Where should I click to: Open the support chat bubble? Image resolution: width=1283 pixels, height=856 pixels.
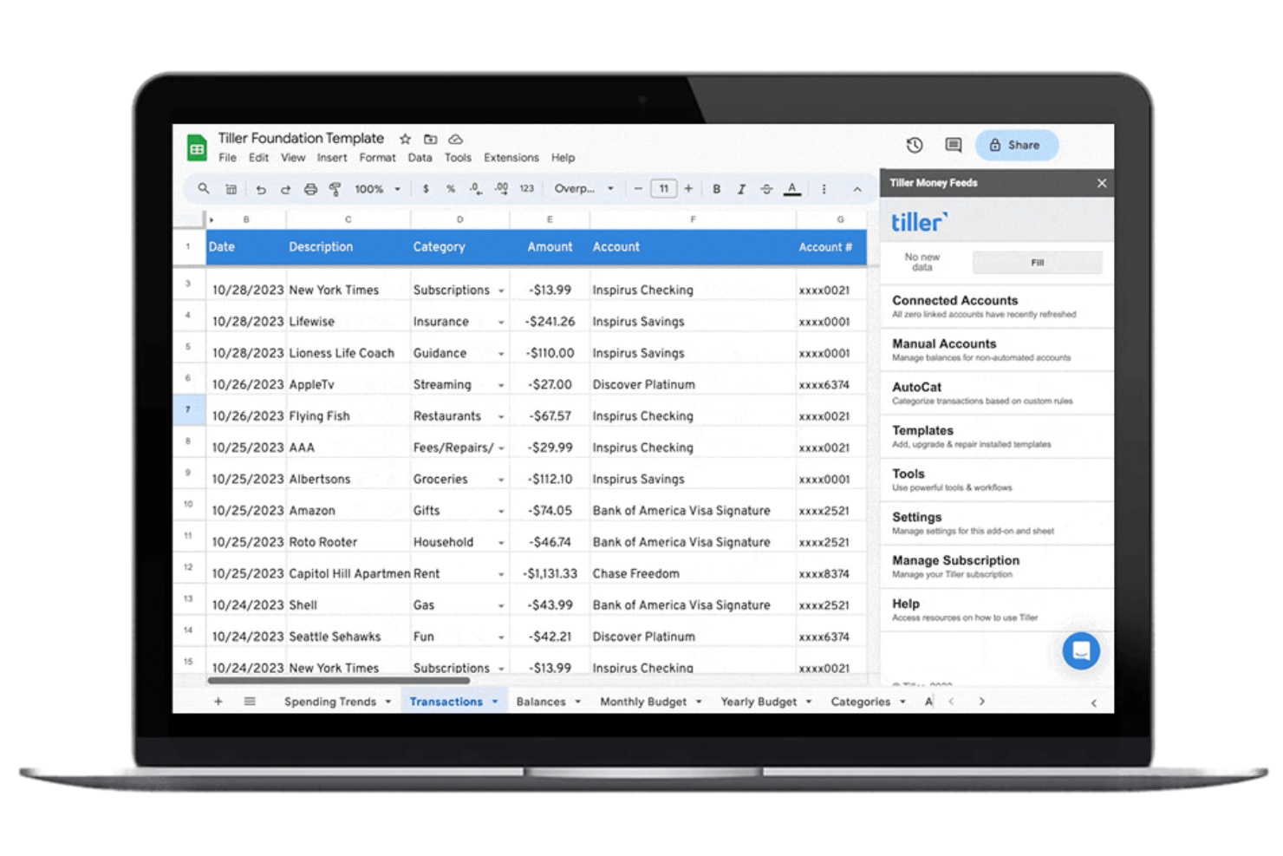coord(1080,650)
